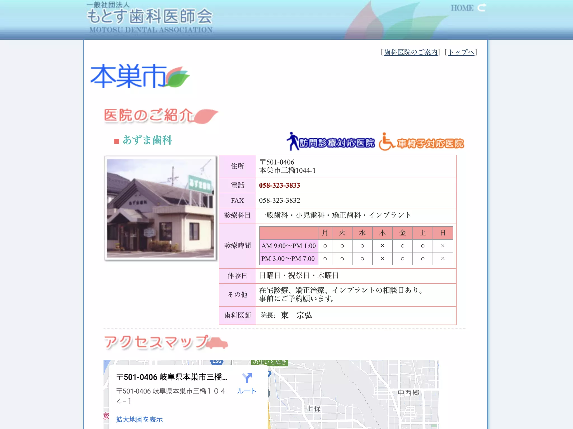This screenshot has width=573, height=429.
Task: Click the アクセスマップ heading with car
Action: pyautogui.click(x=166, y=342)
